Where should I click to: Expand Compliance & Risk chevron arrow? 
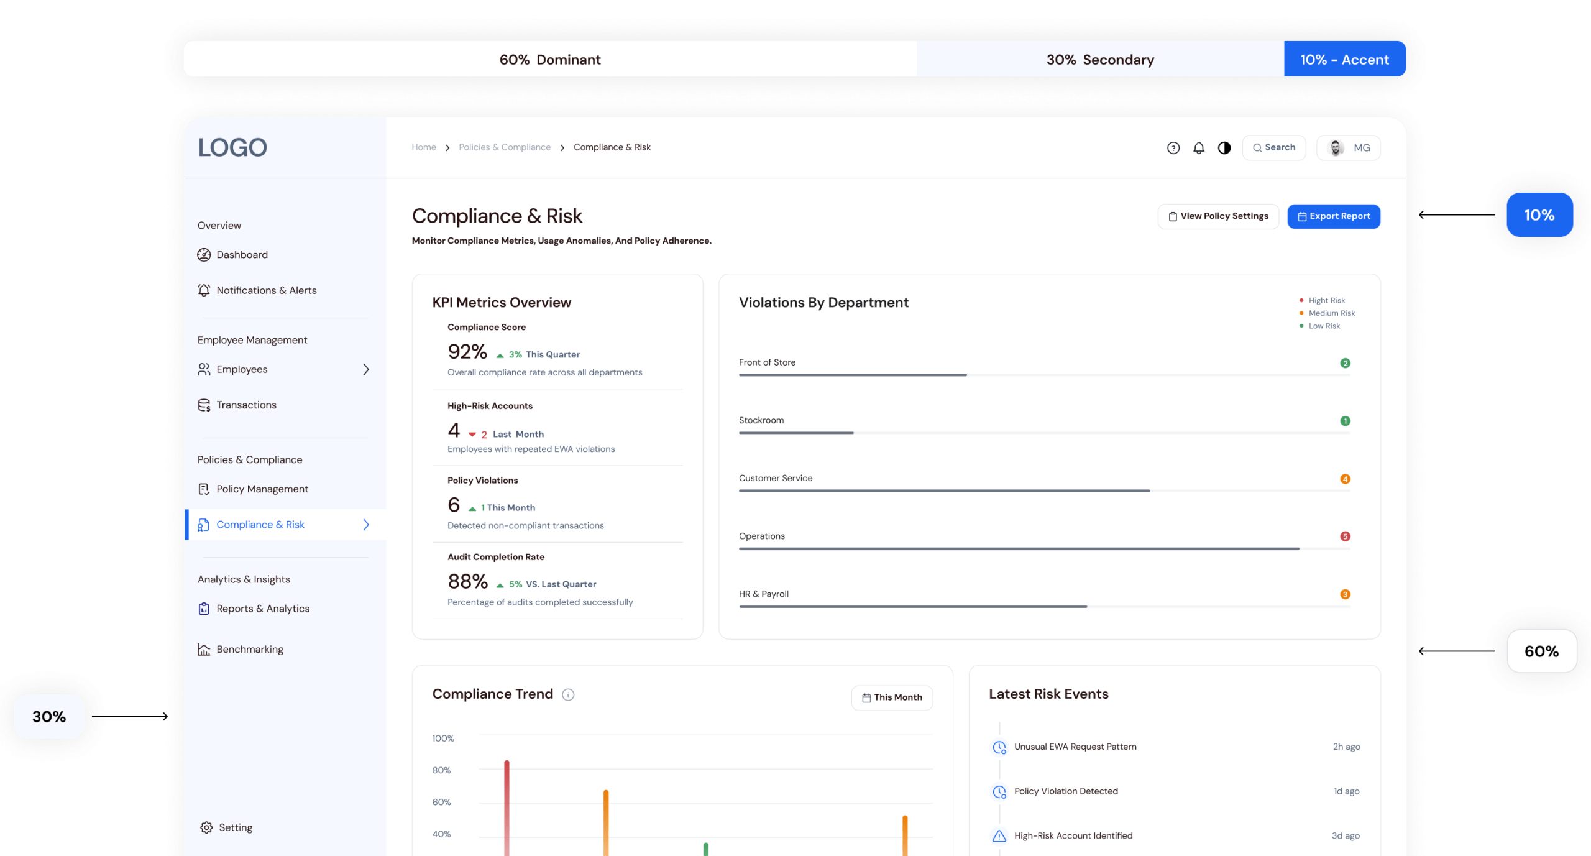point(366,525)
